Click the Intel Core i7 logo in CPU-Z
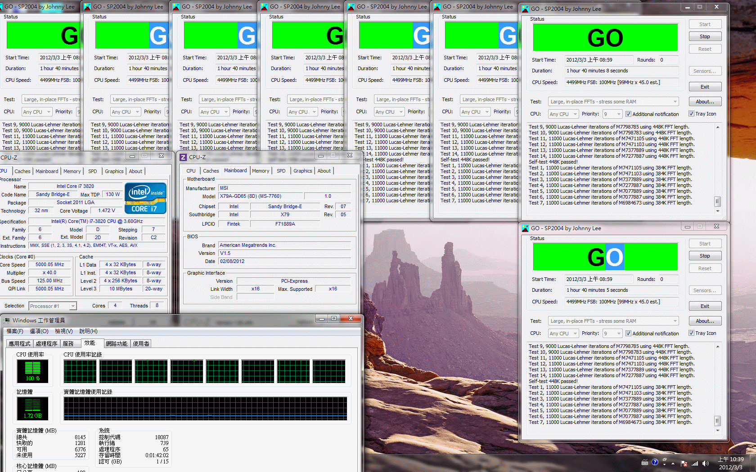 coord(145,198)
